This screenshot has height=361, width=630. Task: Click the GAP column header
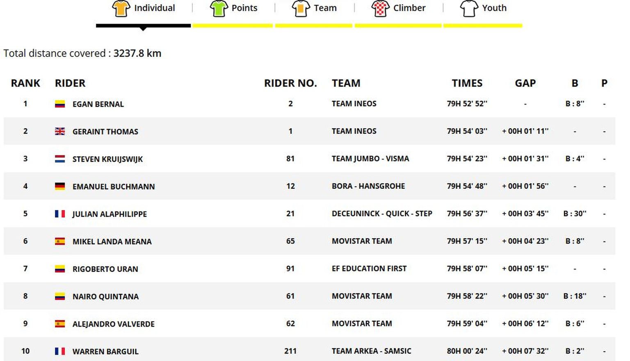525,83
